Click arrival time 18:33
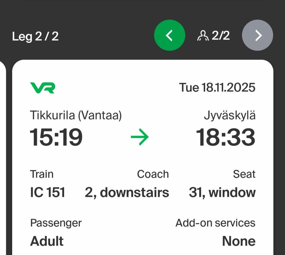The width and height of the screenshot is (285, 255). [226, 138]
